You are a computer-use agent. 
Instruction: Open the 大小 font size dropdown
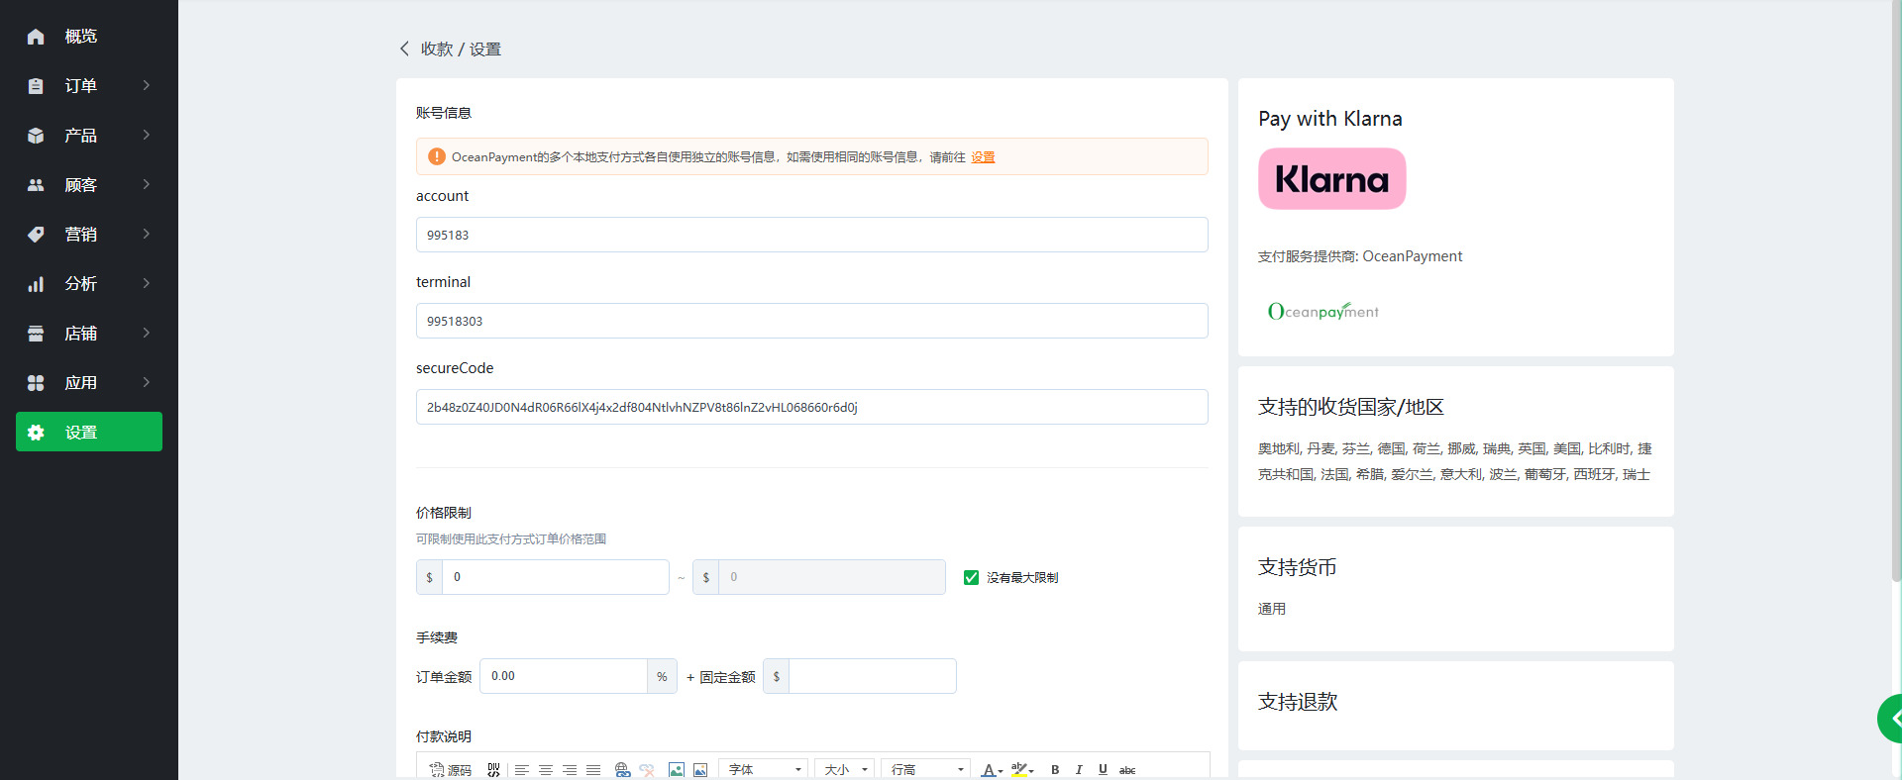tap(844, 769)
